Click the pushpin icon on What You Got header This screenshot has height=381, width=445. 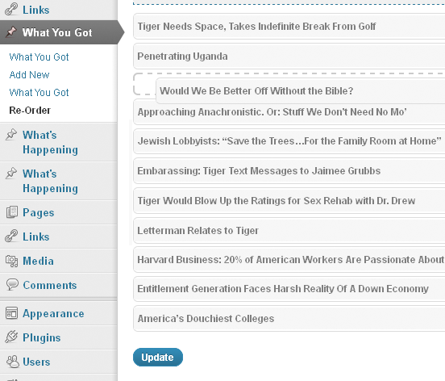(x=11, y=31)
